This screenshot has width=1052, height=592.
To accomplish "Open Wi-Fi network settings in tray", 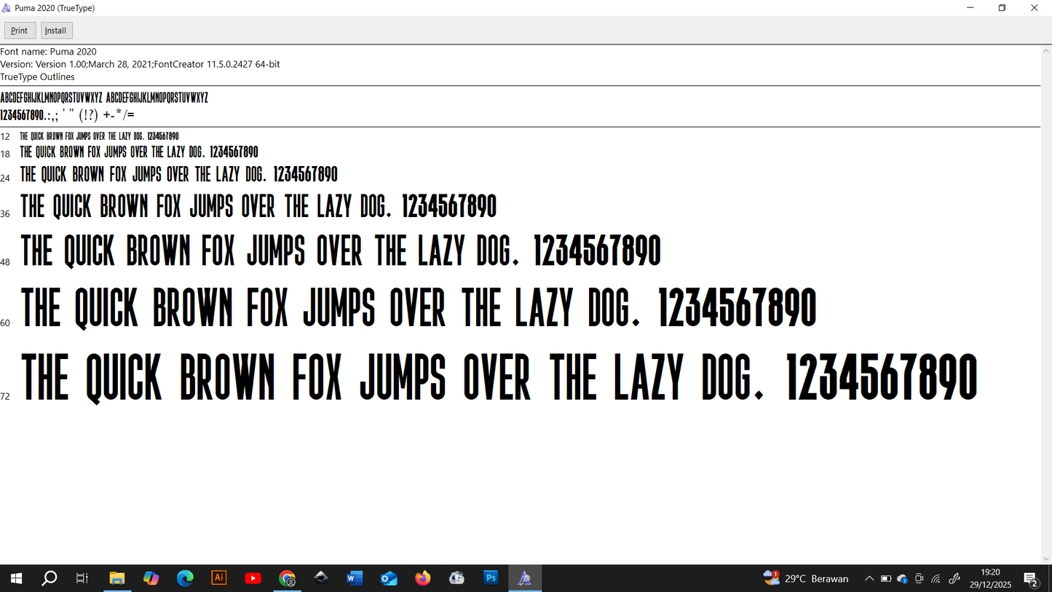I will pos(936,578).
